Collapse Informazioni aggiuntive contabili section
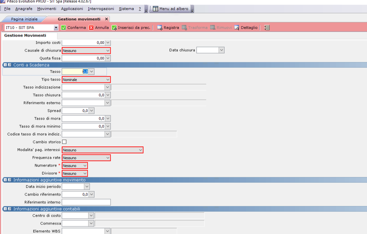The width and height of the screenshot is (367, 234). 5,209
